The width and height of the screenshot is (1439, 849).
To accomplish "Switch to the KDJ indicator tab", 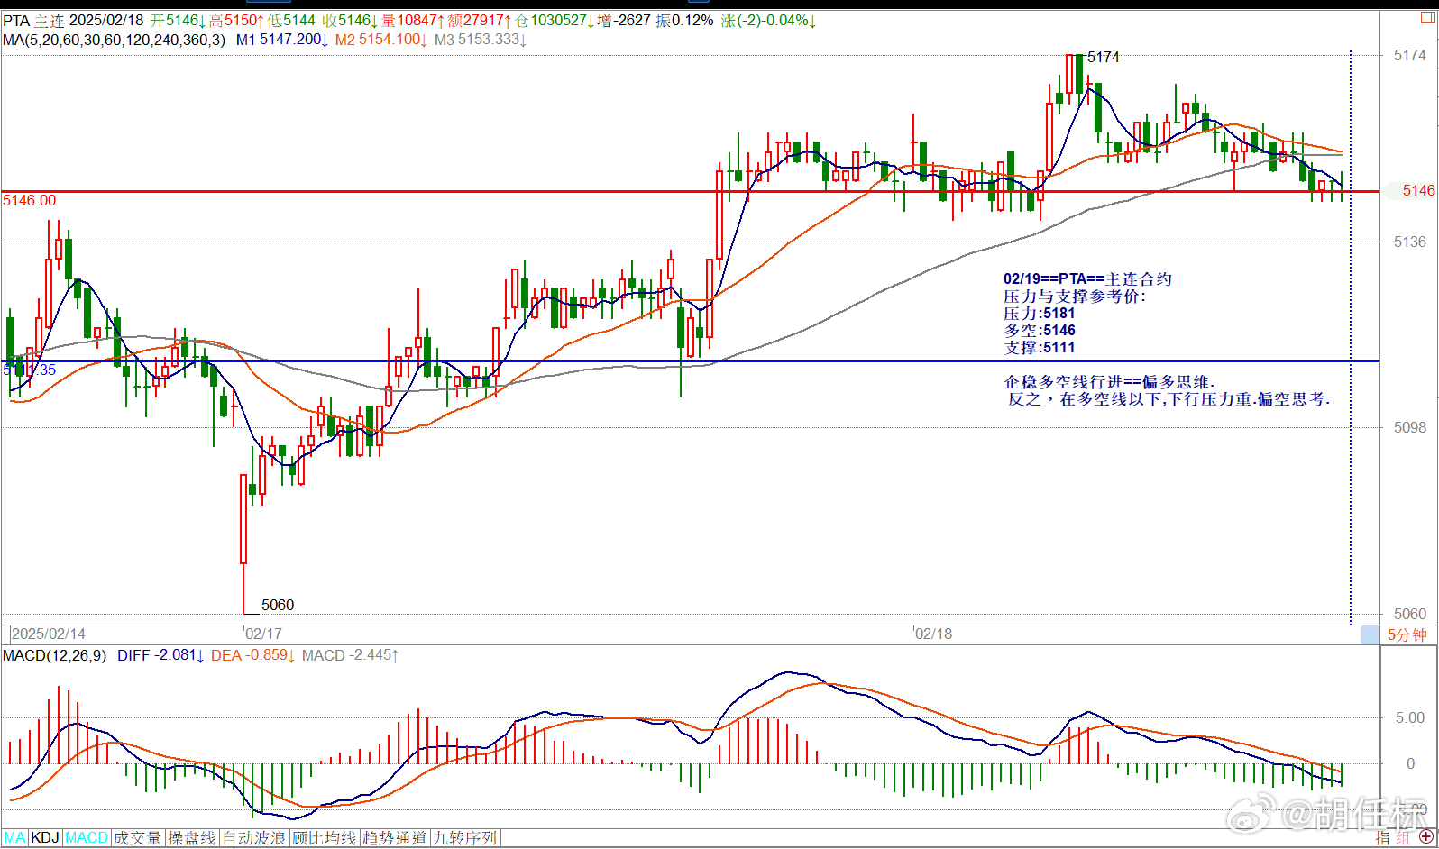I will [45, 838].
